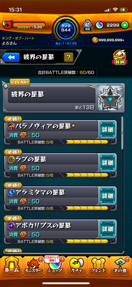Tap the rank 844 circle gauge
This screenshot has width=132, height=287.
[66, 28]
